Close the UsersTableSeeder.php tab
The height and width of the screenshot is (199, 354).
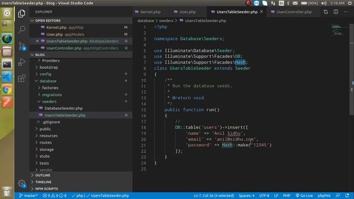tap(262, 12)
